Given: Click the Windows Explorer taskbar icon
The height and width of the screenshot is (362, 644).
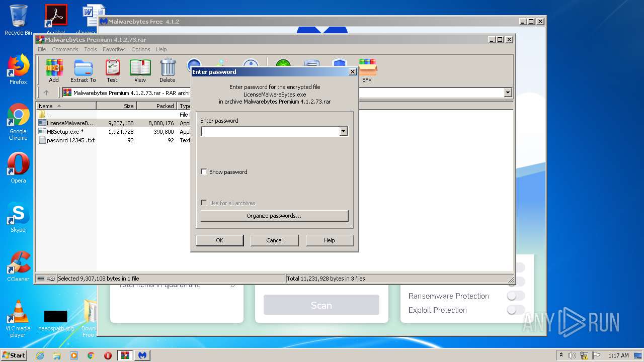Looking at the screenshot, I should [x=57, y=355].
